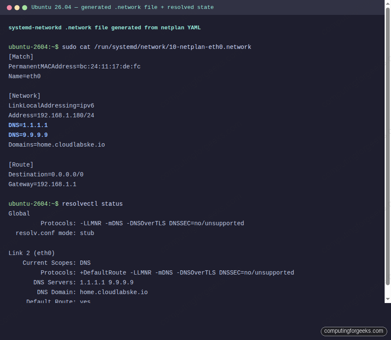
Task: Select the DNS=9.9.9.9 highlighted entry
Action: pos(28,135)
